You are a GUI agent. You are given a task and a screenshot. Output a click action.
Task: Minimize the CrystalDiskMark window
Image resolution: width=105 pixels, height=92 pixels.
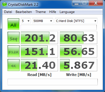pos(77,3)
